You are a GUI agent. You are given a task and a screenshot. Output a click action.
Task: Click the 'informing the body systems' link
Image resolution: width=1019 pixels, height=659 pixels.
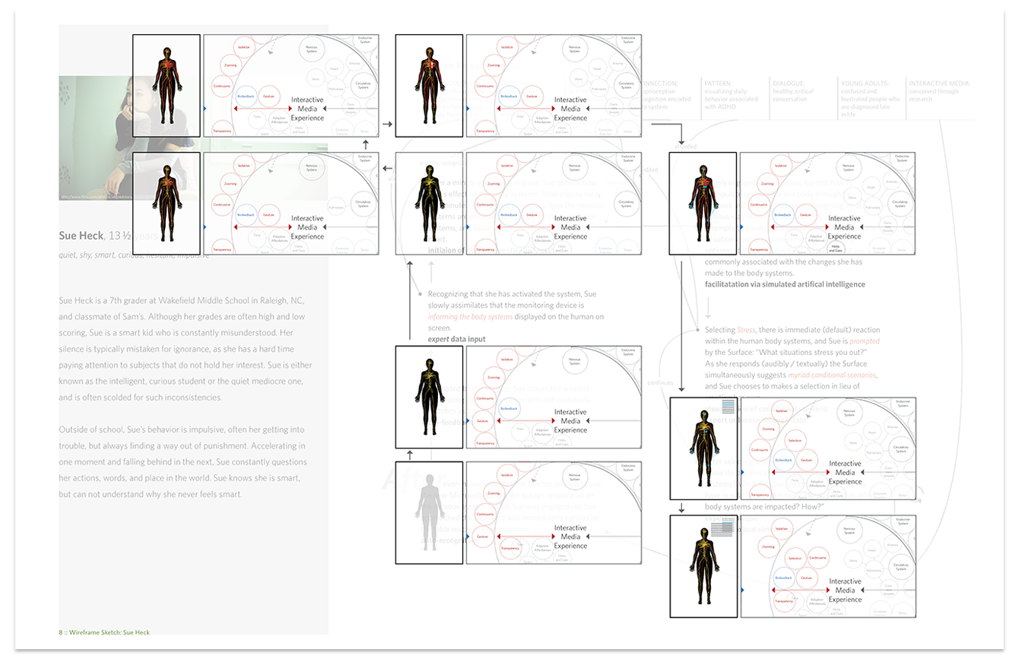tap(474, 317)
